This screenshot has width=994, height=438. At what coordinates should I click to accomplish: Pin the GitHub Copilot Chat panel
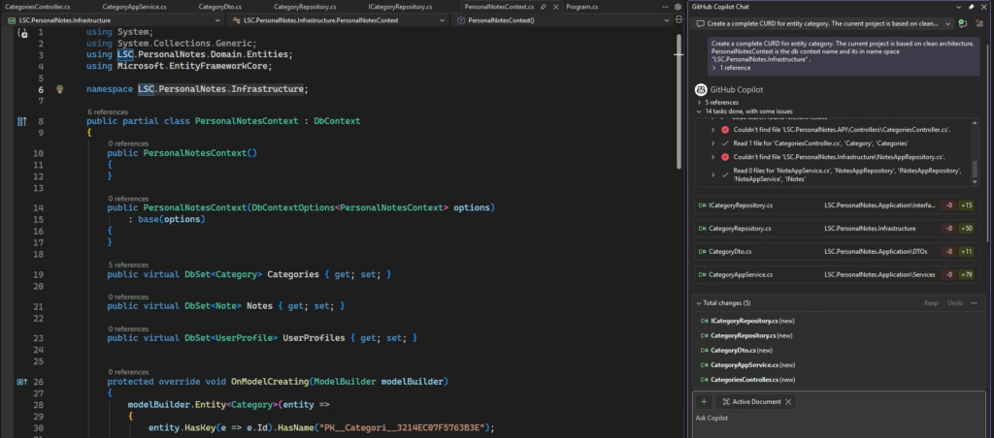(972, 7)
